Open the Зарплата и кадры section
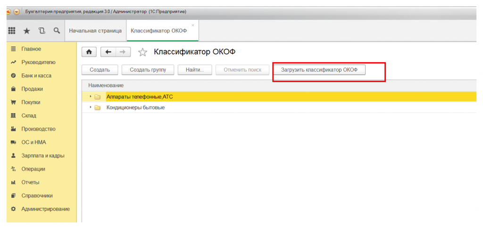Image resolution: width=483 pixels, height=229 pixels. click(43, 156)
